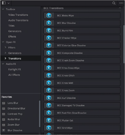Image resolution: width=125 pixels, height=135 pixels.
Task: Open dropdown arrow next to panel icon
Action: (x=9, y=3)
